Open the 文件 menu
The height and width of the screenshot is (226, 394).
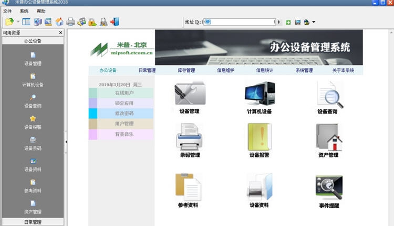(7, 11)
